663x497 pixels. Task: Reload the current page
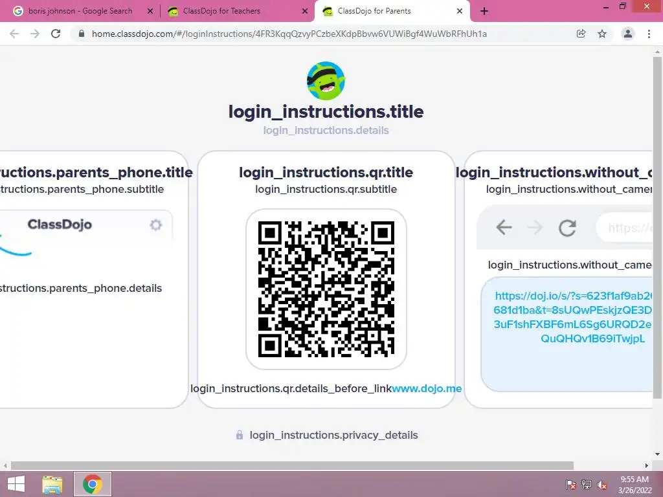coord(56,34)
